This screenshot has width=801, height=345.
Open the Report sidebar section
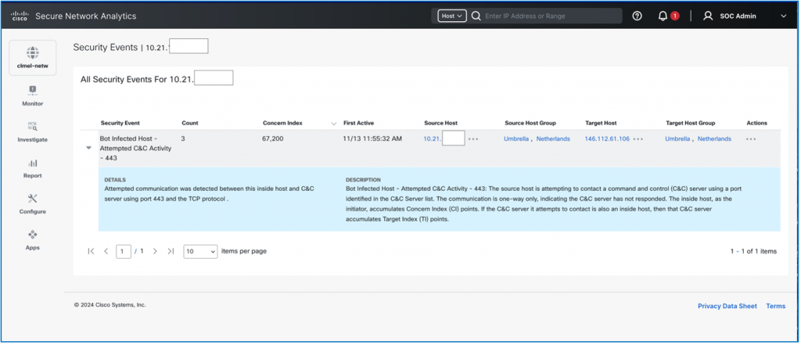pos(33,167)
